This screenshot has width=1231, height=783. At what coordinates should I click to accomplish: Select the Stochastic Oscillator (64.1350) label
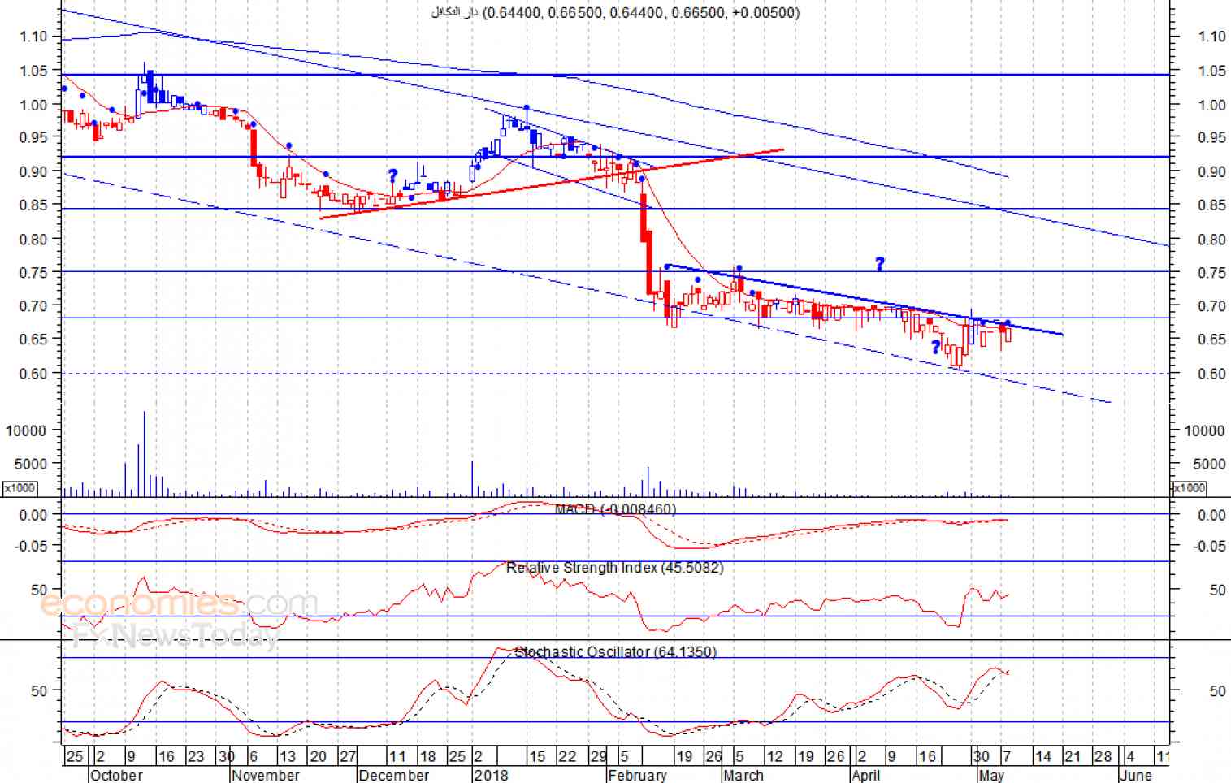pyautogui.click(x=616, y=651)
